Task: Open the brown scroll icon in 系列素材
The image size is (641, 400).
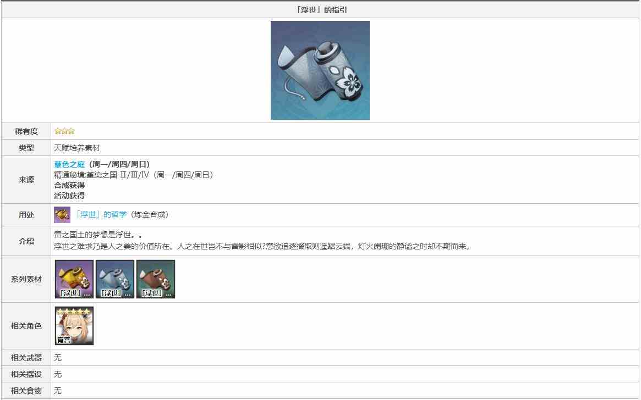Action: pyautogui.click(x=156, y=279)
